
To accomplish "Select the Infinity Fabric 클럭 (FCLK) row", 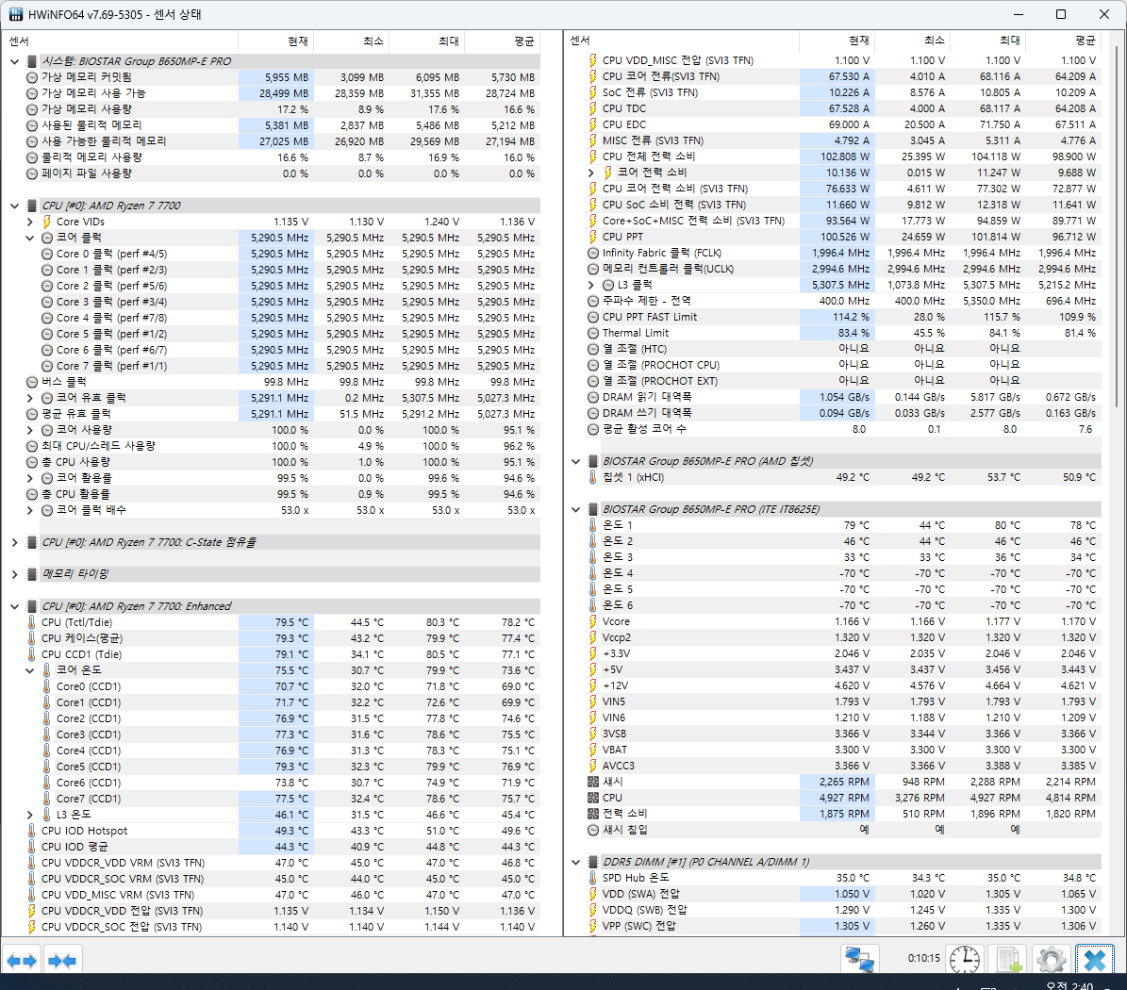I will point(842,253).
